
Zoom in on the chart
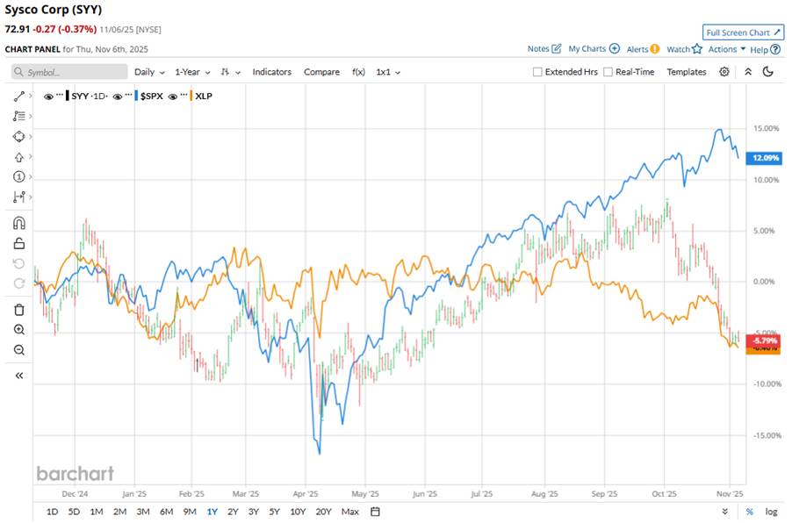[19, 330]
